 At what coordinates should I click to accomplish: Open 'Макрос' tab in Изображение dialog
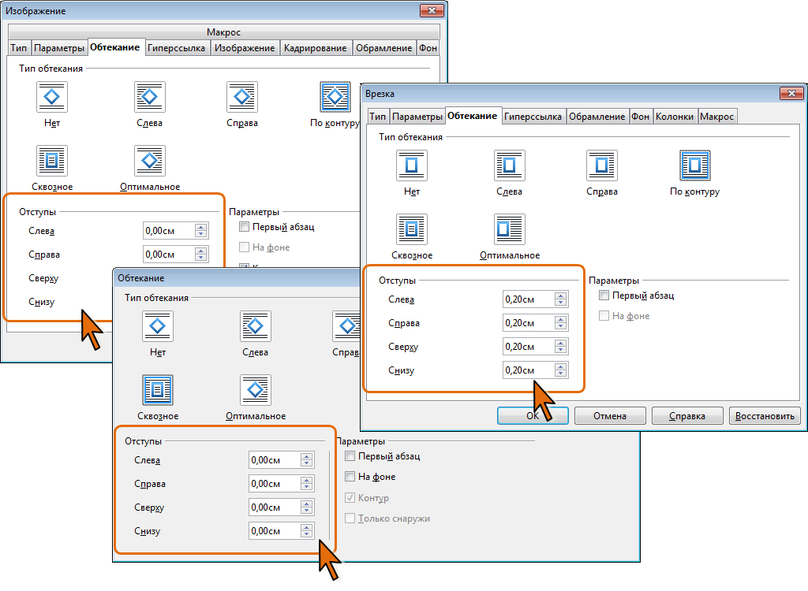[x=223, y=32]
